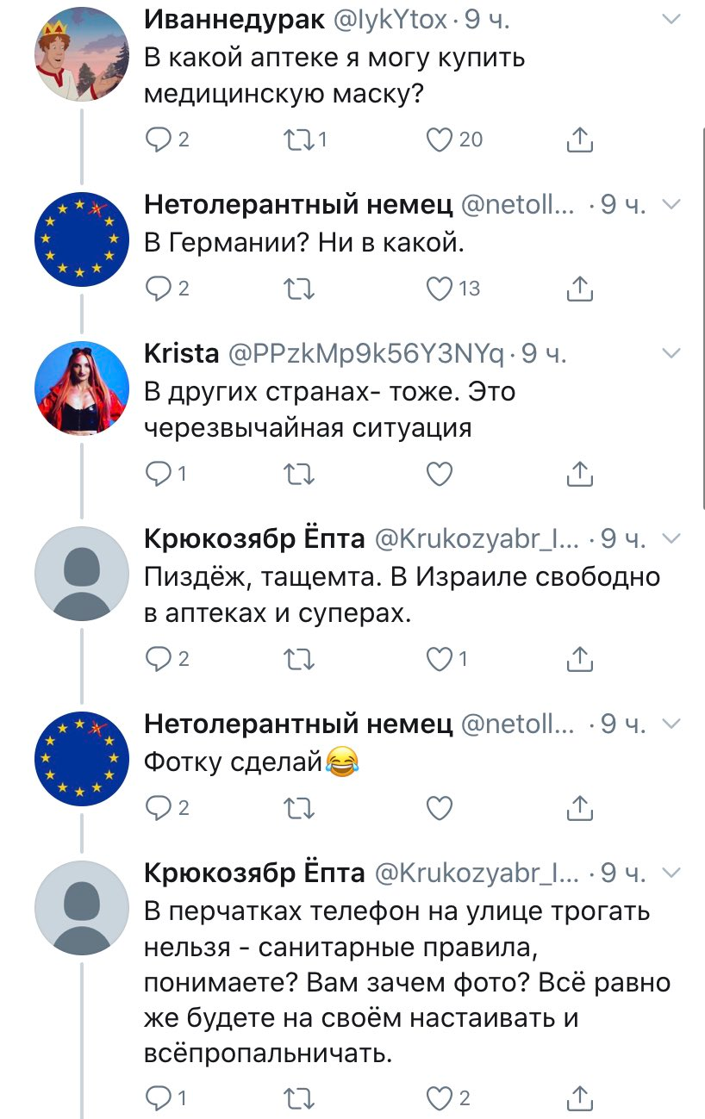Open Krista's profile via display name
Screen dimensions: 705x1119
182,353
